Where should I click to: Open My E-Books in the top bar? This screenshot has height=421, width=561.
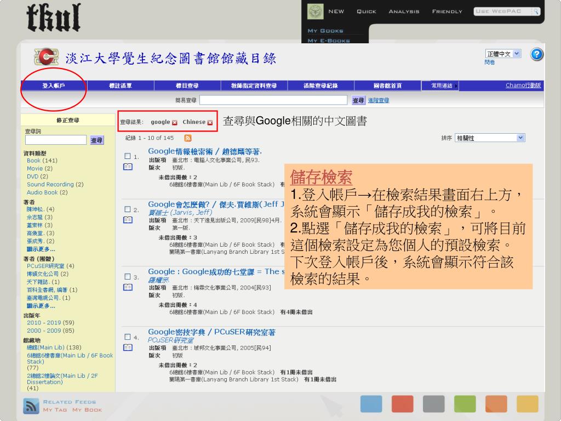pyautogui.click(x=329, y=41)
